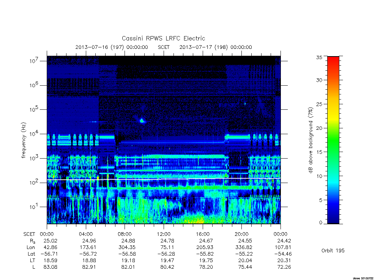Click the 'Uiowa 20130722' credit text
Viewport: 374px width, 280px height.
(x=363, y=278)
